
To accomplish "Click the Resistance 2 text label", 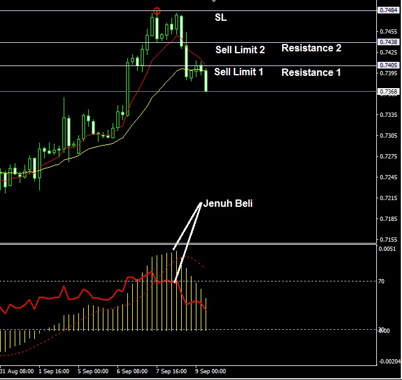I will click(311, 48).
